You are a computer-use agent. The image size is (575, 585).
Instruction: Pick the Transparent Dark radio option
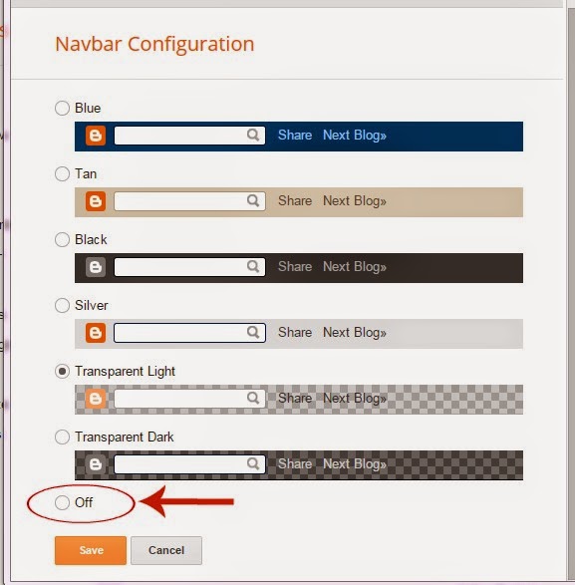click(62, 437)
